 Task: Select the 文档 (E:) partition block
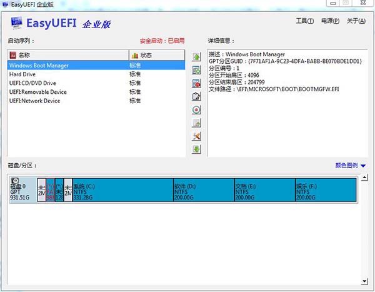click(x=265, y=190)
